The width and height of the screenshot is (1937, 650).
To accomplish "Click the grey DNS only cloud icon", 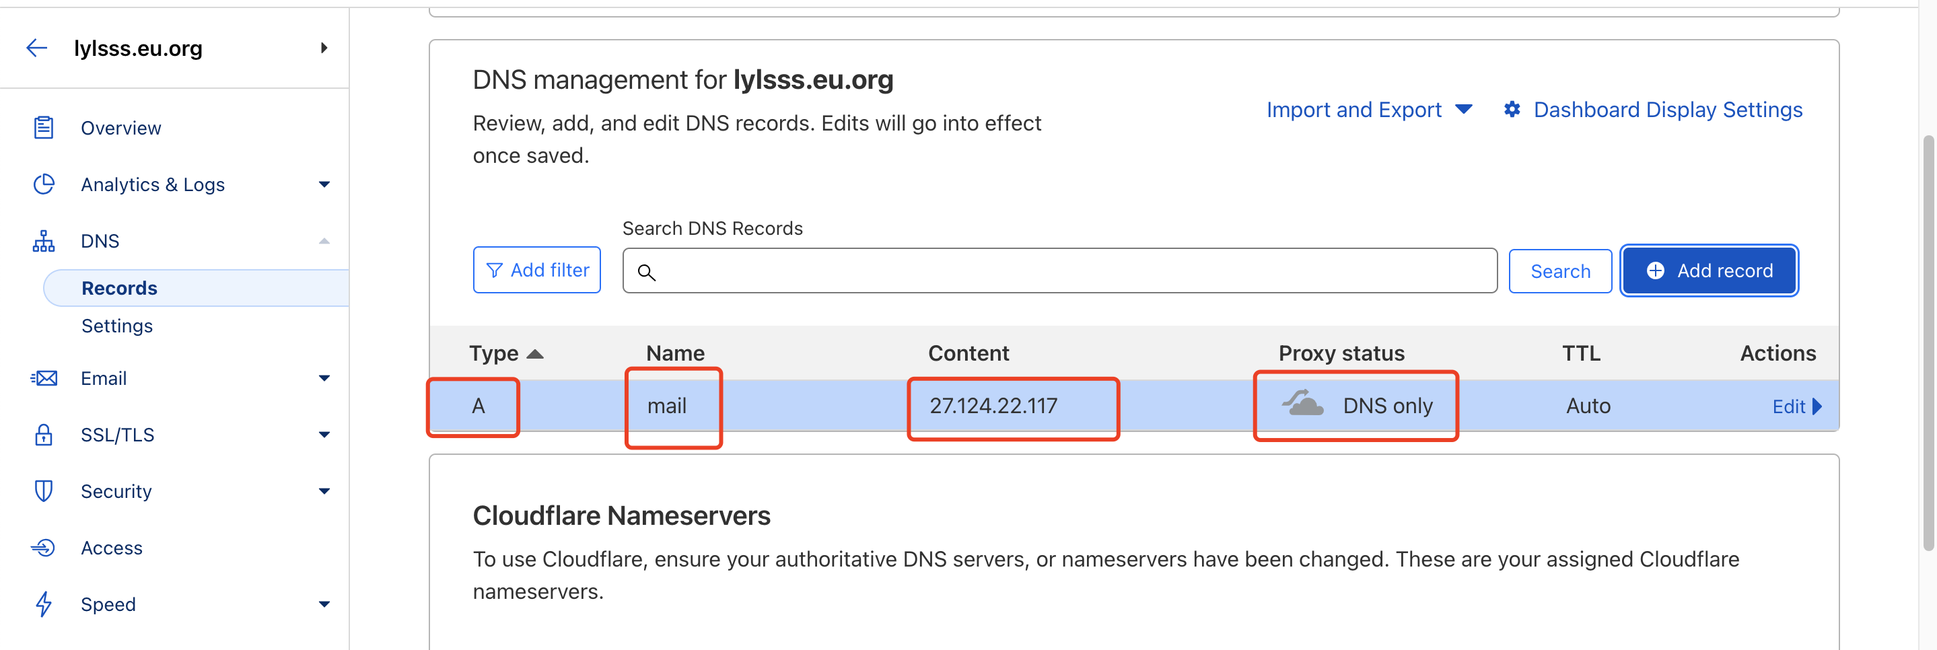I will [x=1302, y=404].
